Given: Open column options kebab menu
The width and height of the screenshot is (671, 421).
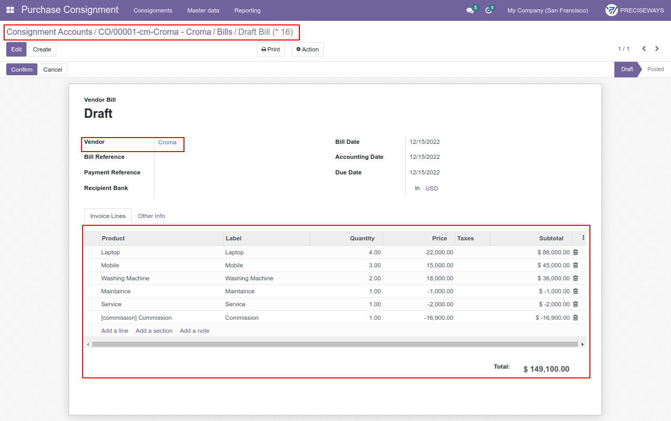Looking at the screenshot, I should pos(583,238).
